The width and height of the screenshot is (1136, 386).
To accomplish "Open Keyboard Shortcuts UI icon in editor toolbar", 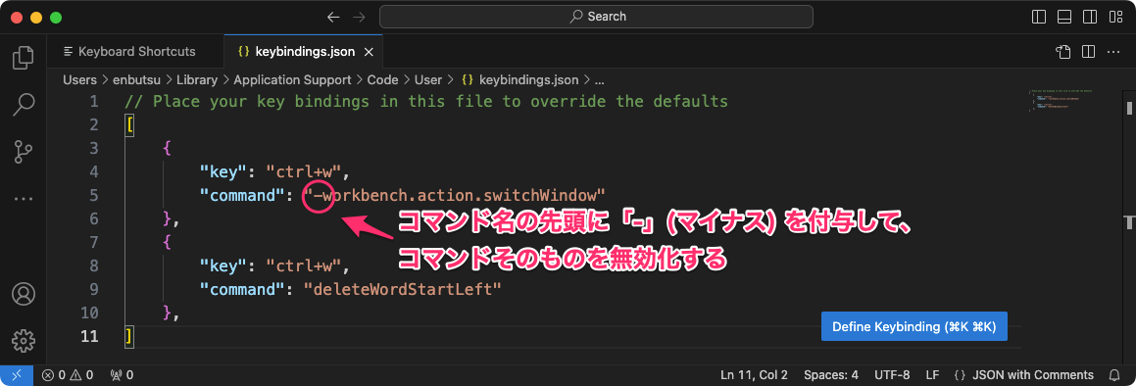I will click(x=1062, y=51).
